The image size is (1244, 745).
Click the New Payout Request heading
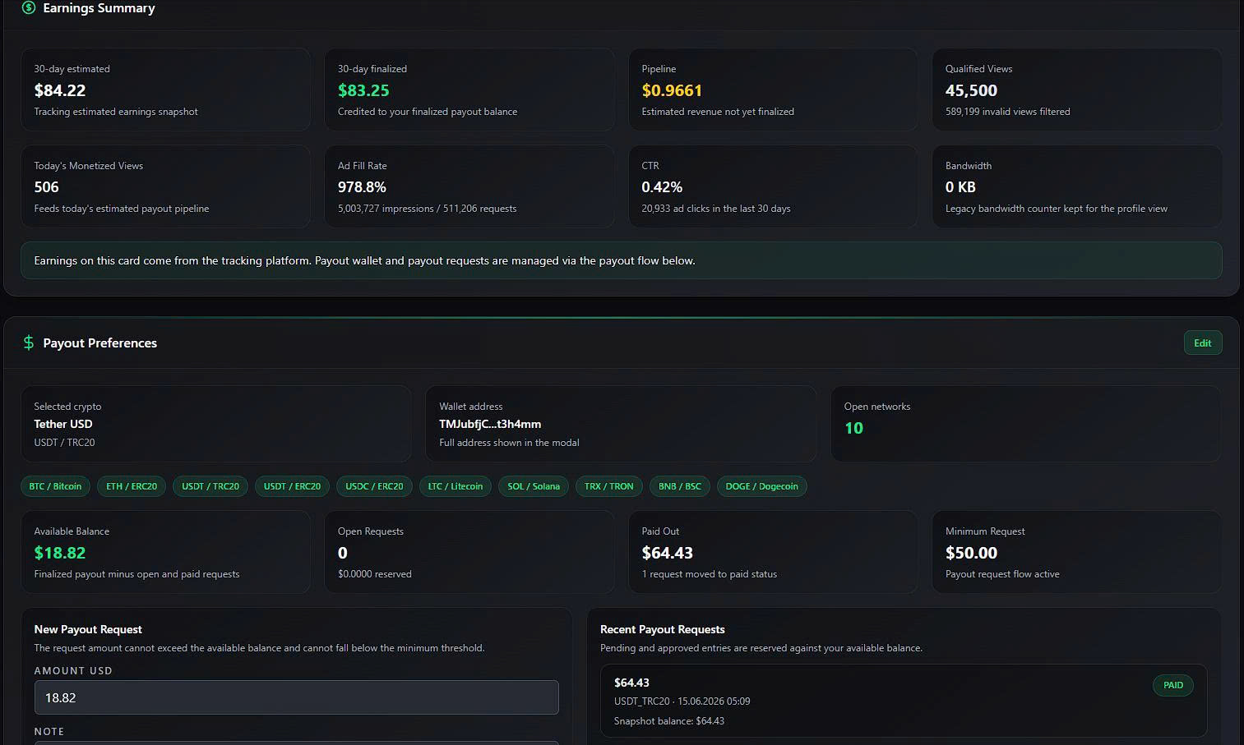pyautogui.click(x=88, y=629)
